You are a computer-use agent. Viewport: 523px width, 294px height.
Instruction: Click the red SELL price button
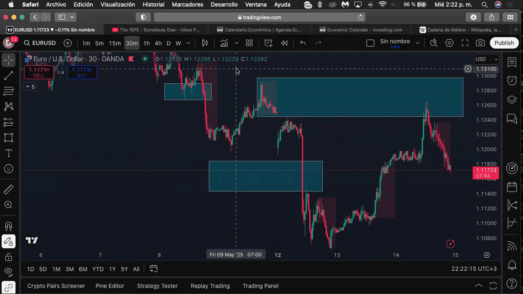(x=39, y=72)
